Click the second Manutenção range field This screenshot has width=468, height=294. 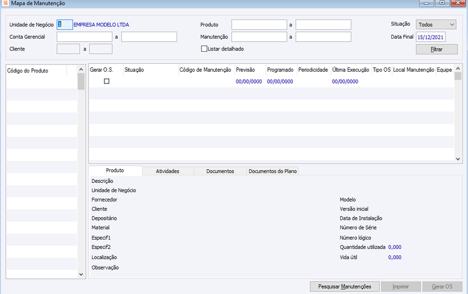(323, 37)
